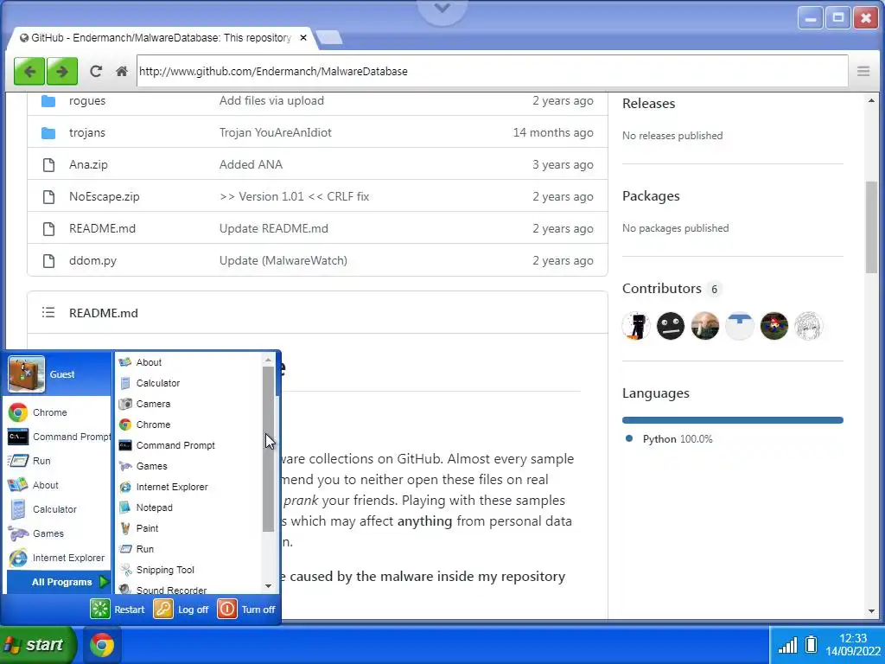The width and height of the screenshot is (885, 664).
Task: Open the black smiley-face contributor avatar
Action: coord(671,326)
